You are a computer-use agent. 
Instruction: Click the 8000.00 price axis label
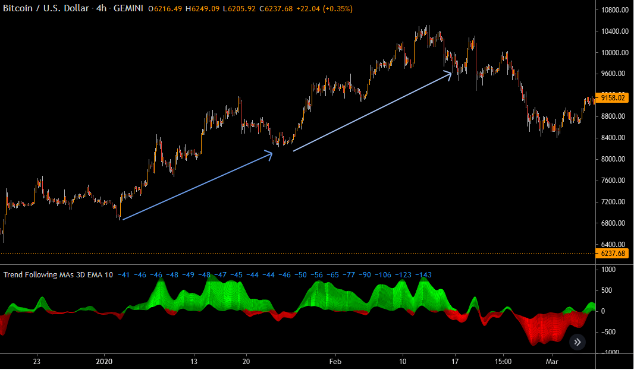614,159
